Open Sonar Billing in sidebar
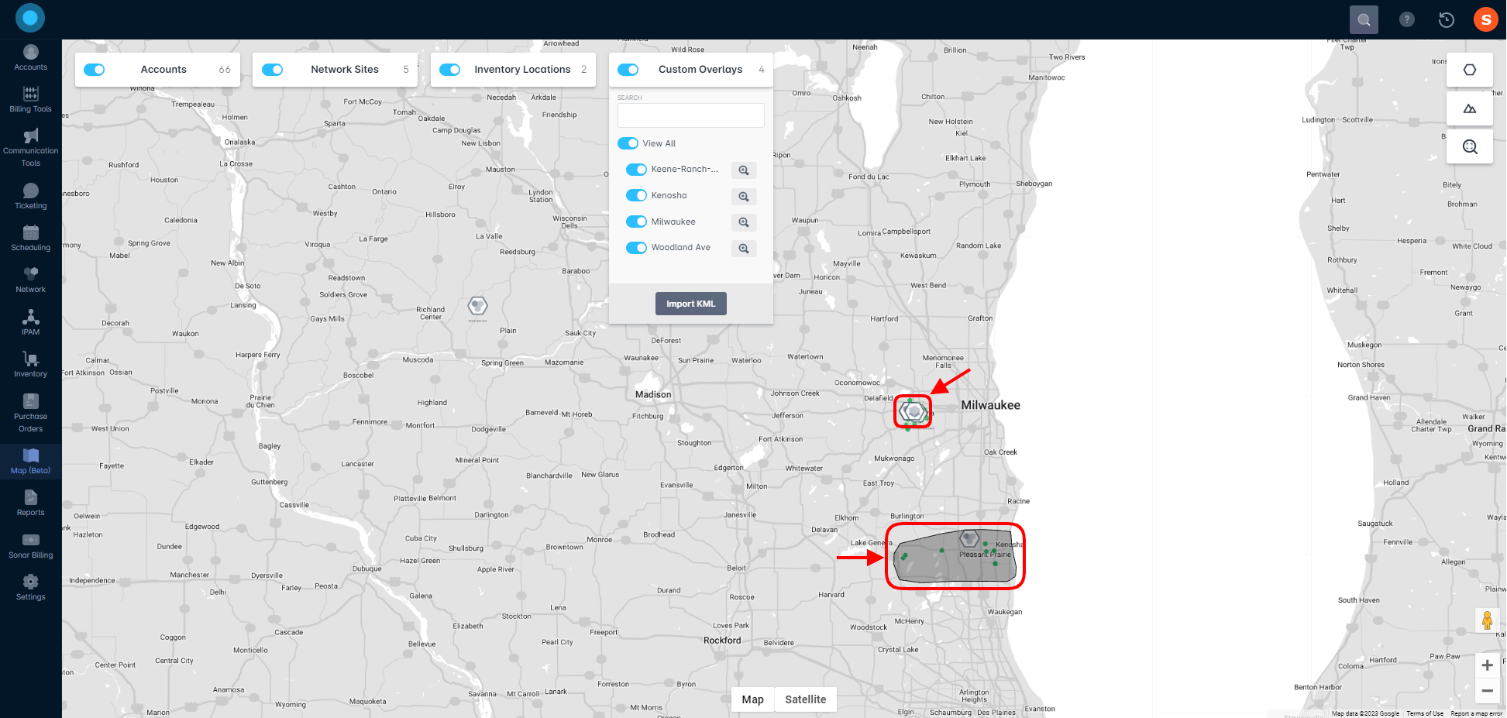 (x=30, y=546)
